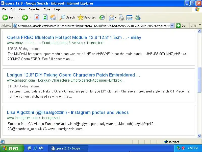The height and width of the screenshot is (152, 202).
Task: Click the £26.33 30-day returns text
Action: tap(23, 49)
